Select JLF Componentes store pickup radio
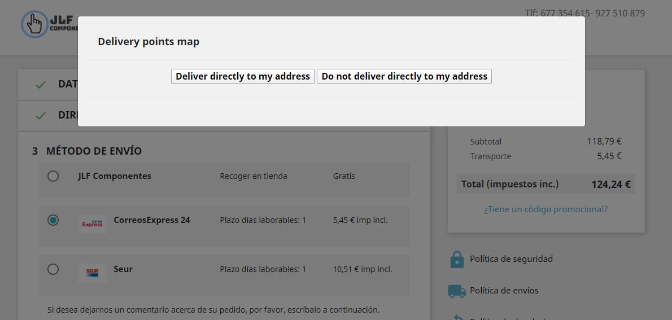This screenshot has height=320, width=672. (53, 176)
